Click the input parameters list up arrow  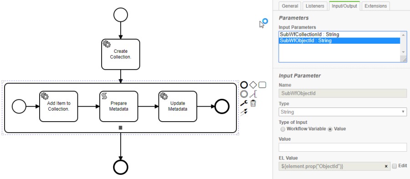403,35
